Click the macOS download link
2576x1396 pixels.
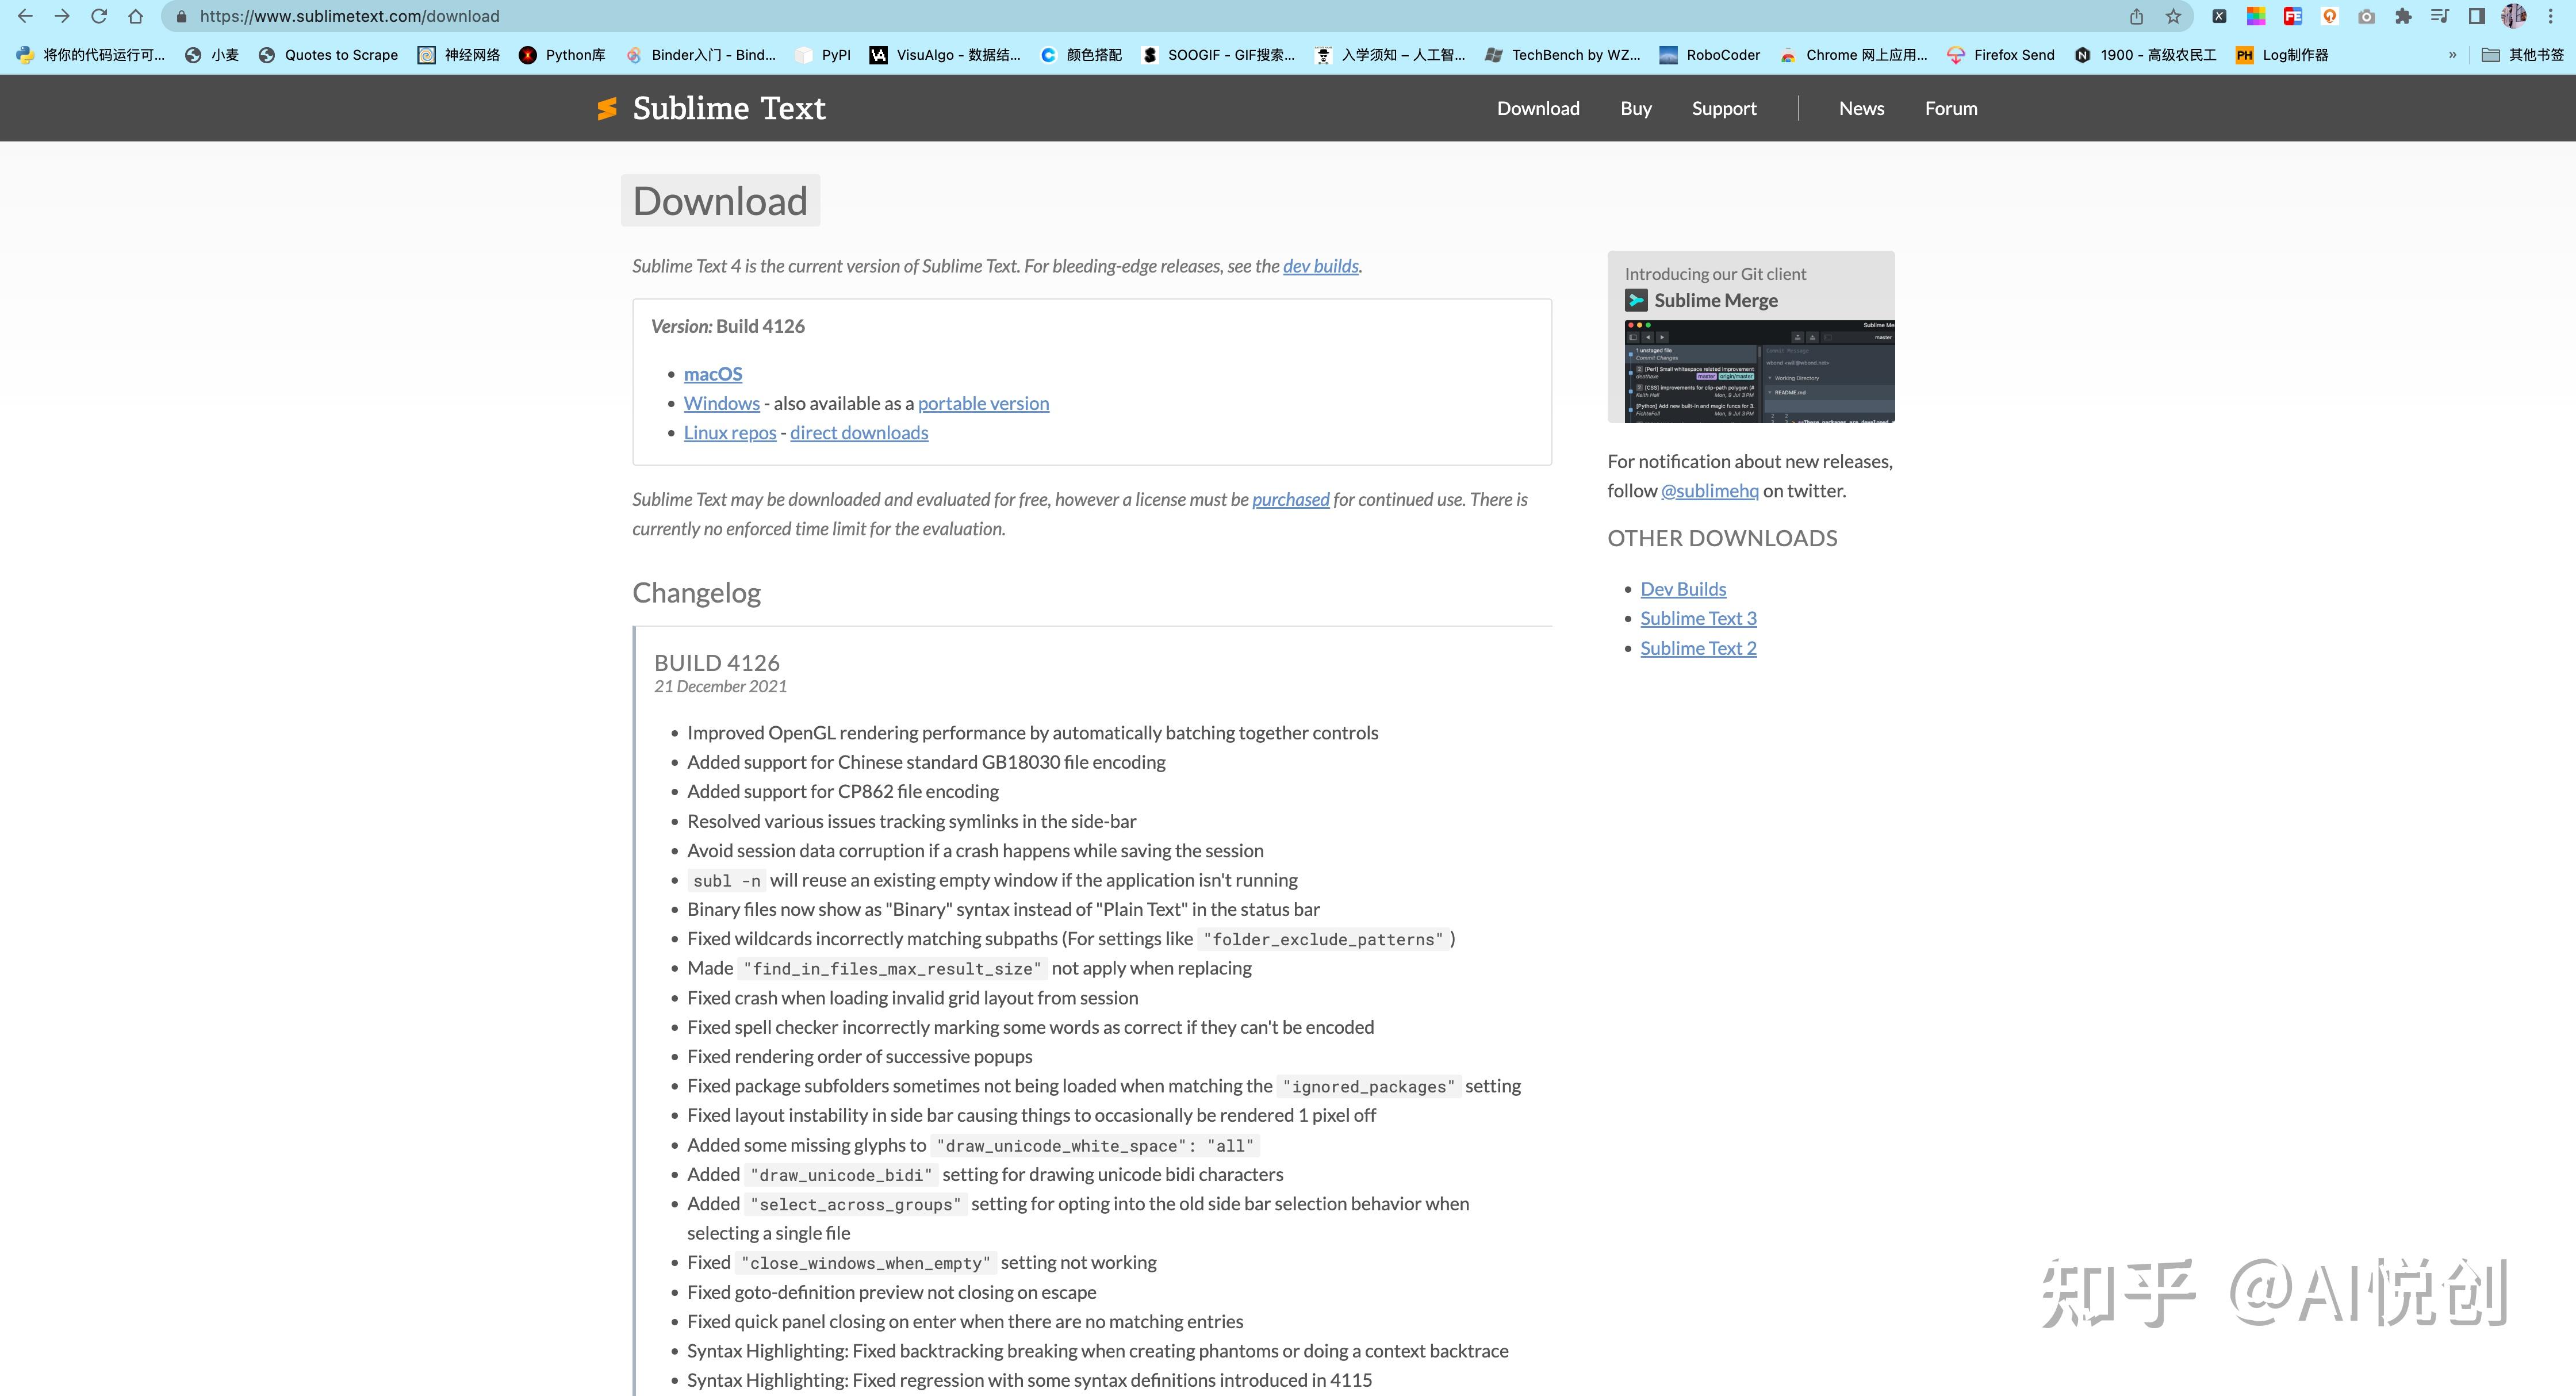712,374
